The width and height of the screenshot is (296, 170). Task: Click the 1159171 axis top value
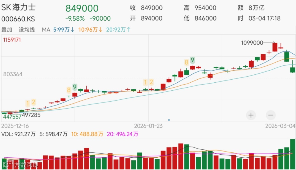tap(12, 40)
